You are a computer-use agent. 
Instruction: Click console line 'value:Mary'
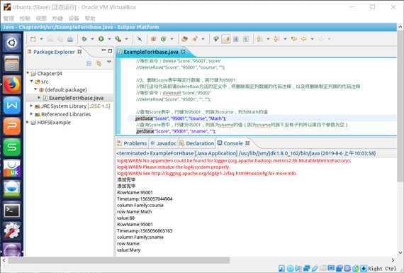pos(128,250)
